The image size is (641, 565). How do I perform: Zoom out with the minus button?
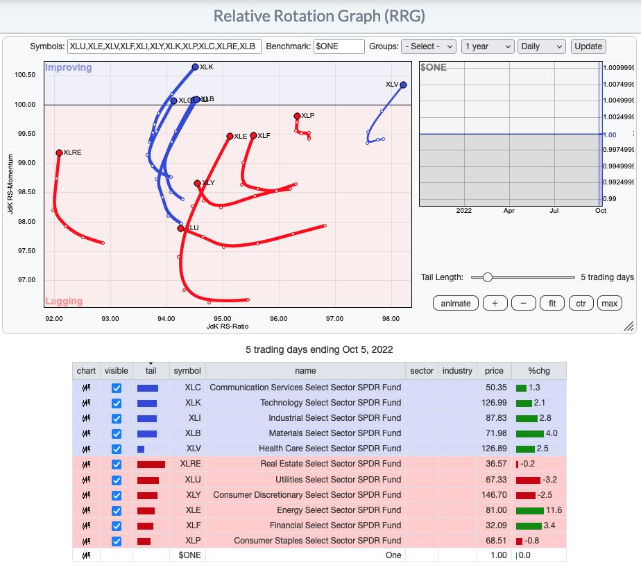[524, 304]
